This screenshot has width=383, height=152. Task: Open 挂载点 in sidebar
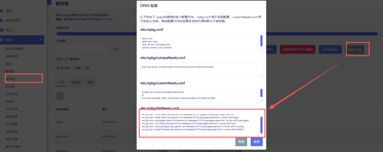[10, 101]
